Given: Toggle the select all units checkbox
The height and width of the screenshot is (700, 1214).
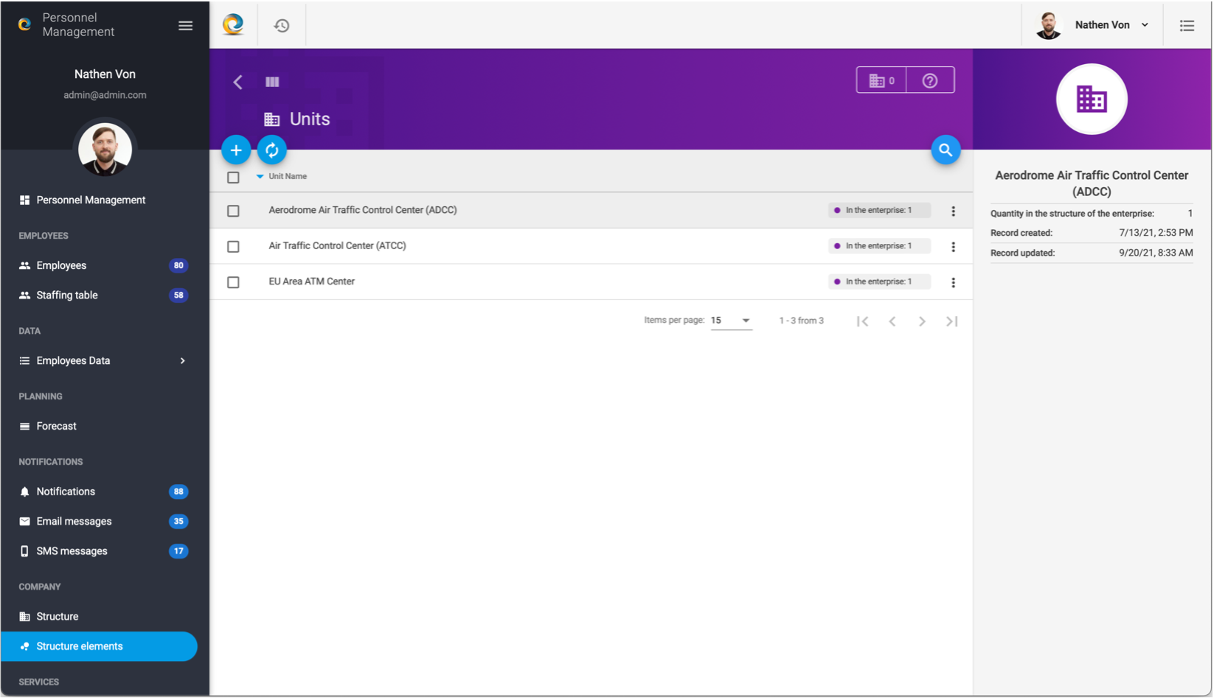Looking at the screenshot, I should coord(233,178).
